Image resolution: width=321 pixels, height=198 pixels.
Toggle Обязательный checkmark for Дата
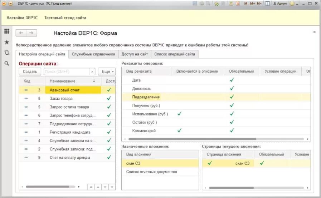click(x=232, y=80)
